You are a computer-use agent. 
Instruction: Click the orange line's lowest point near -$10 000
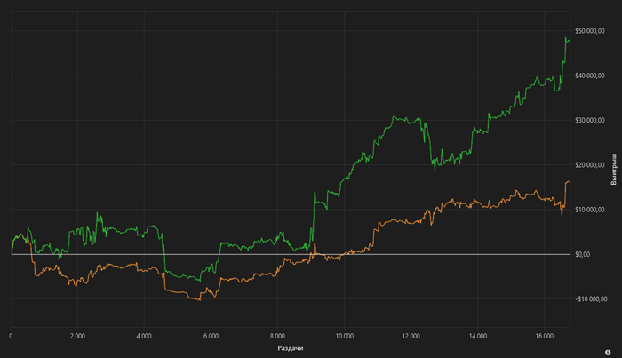click(200, 299)
